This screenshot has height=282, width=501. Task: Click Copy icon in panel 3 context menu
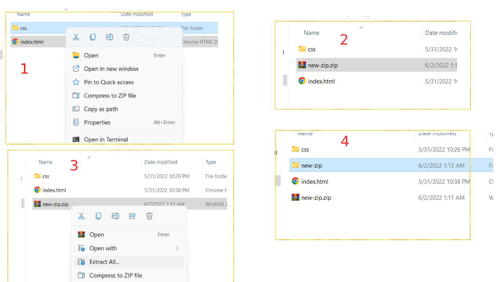click(98, 216)
